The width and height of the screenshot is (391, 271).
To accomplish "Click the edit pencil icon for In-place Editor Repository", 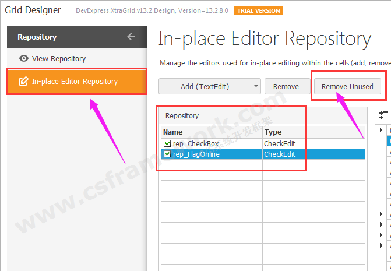I will pos(24,82).
